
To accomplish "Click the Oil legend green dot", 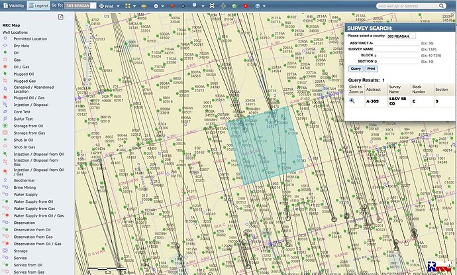I will click(x=5, y=52).
